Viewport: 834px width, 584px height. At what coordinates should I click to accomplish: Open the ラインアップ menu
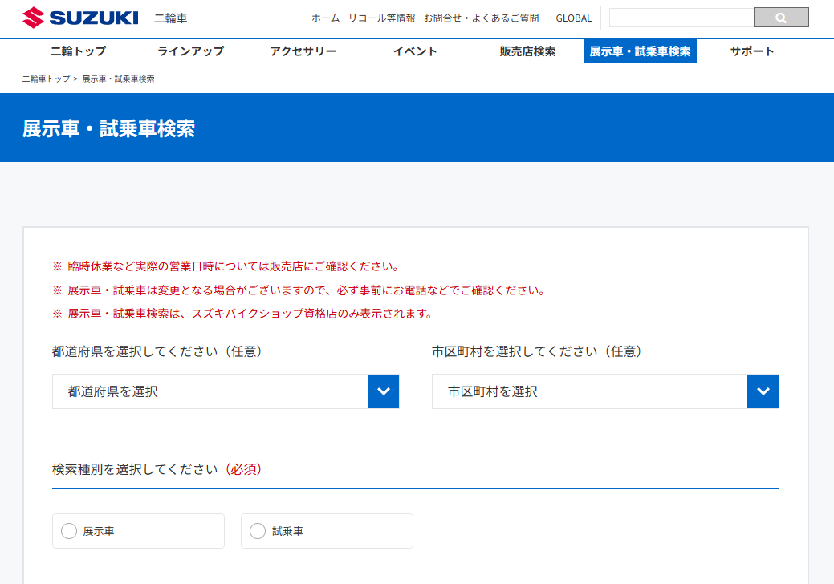click(x=190, y=51)
